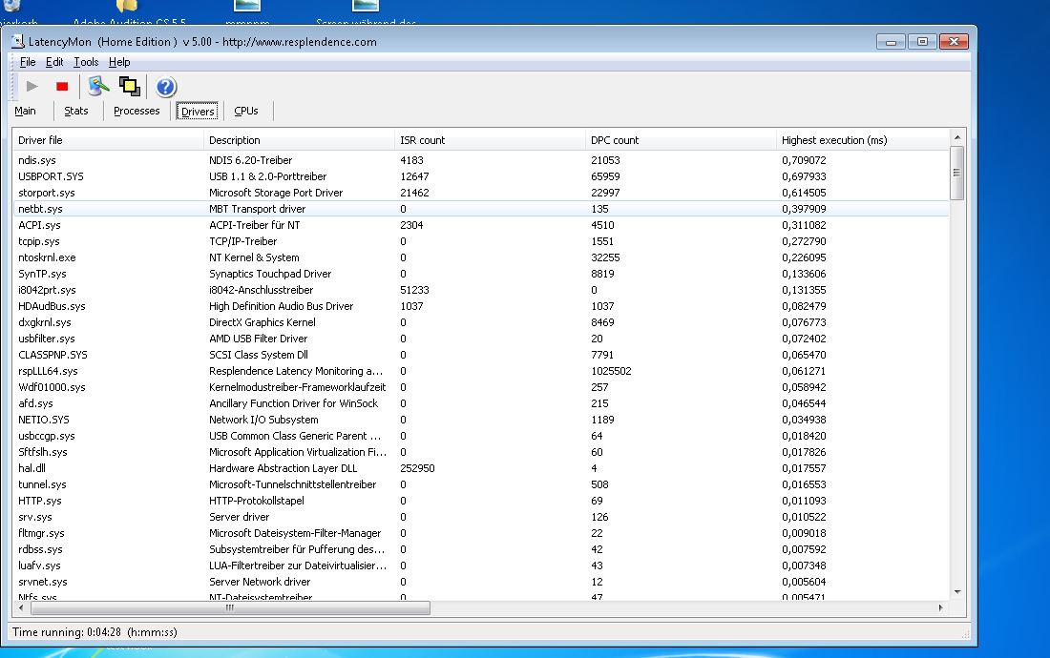This screenshot has height=658, width=1050.
Task: Select the ntoskrnl.exe row
Action: pos(481,257)
